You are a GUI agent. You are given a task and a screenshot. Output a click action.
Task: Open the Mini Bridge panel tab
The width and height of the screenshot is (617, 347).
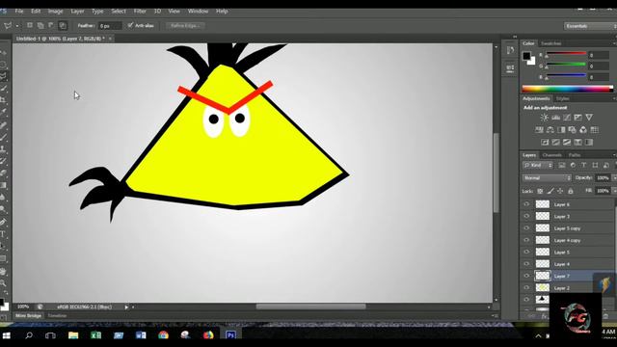pyautogui.click(x=28, y=315)
